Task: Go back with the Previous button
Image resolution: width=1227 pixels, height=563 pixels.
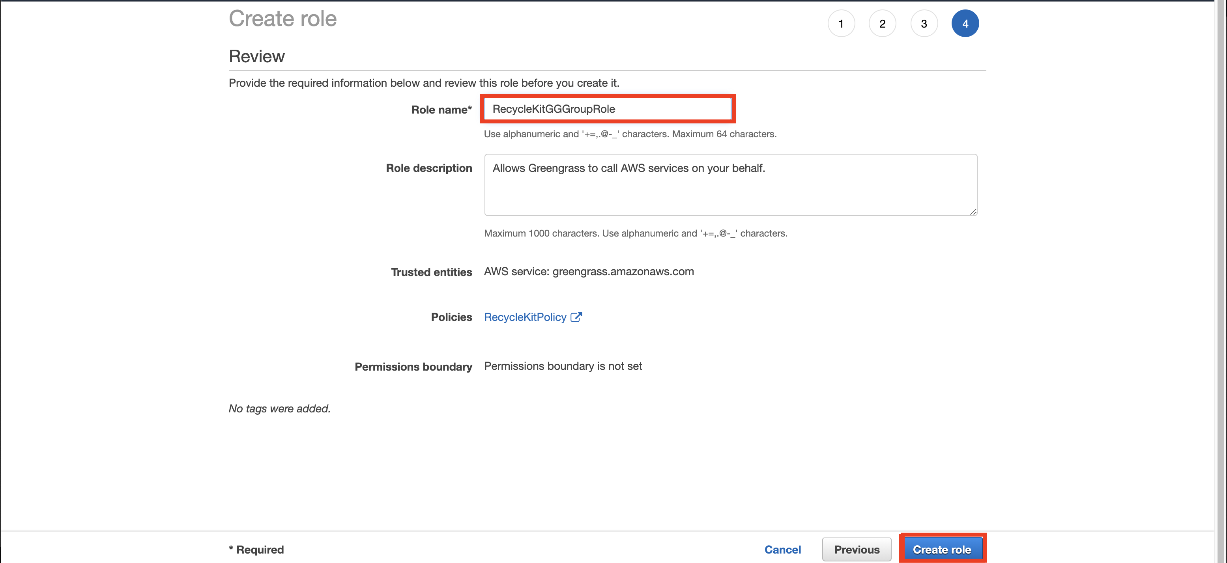Action: (x=857, y=549)
